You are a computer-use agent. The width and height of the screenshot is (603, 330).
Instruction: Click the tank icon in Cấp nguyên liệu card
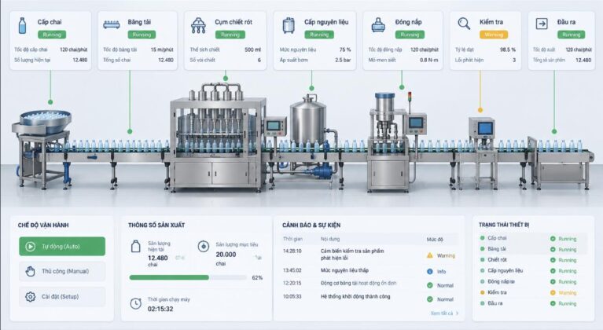click(x=289, y=25)
